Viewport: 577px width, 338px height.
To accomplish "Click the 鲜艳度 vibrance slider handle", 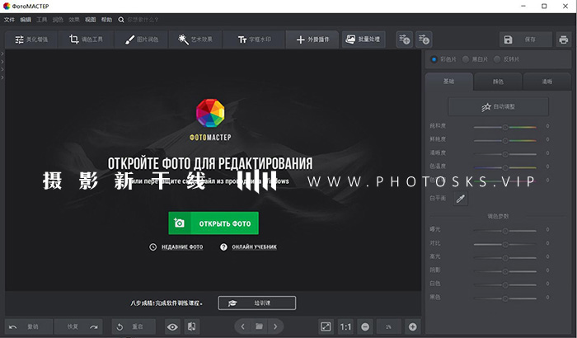I will pos(505,141).
